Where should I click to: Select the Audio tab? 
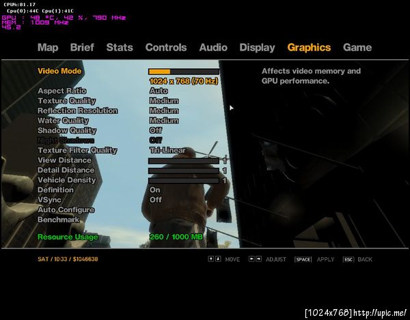click(213, 47)
